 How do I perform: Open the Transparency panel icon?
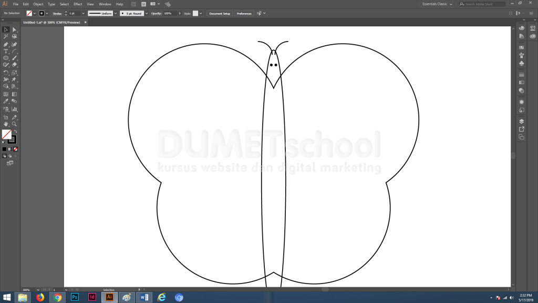[522, 90]
